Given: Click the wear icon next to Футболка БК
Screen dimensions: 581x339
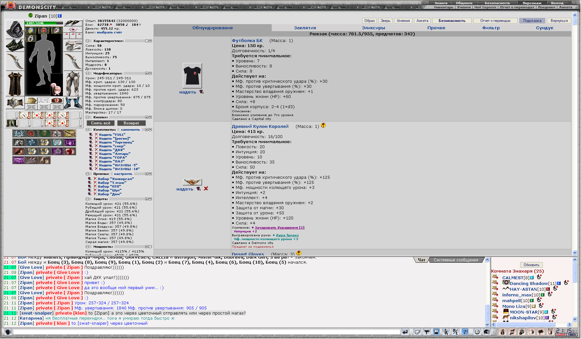Looking at the screenshot, I should [x=201, y=92].
